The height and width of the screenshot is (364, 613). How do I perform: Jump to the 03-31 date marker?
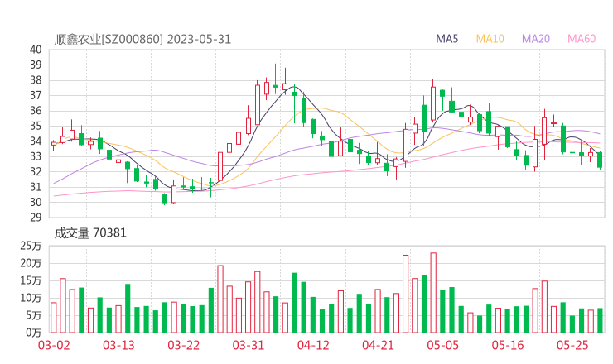248,345
